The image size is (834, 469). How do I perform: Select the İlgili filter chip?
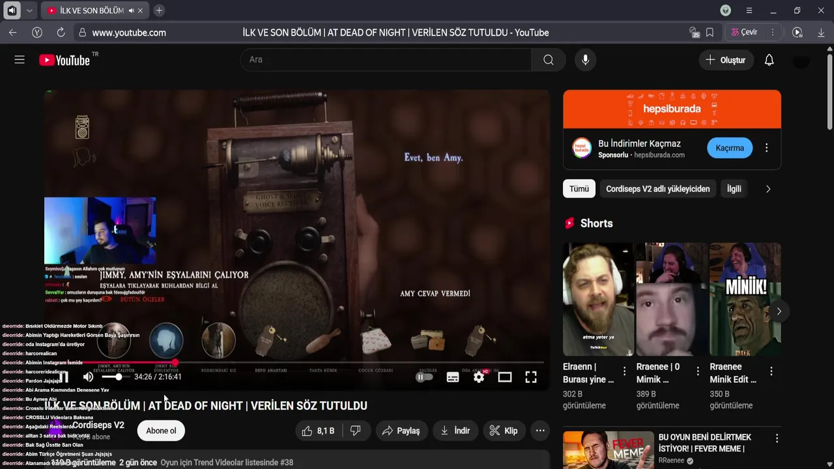[x=734, y=189]
